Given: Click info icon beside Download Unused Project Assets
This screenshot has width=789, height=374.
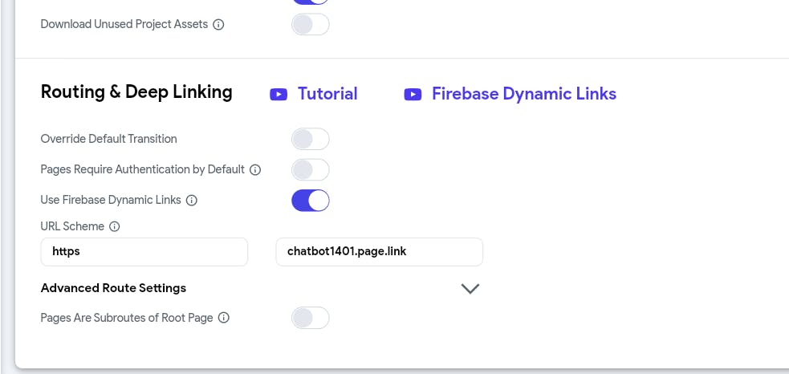Looking at the screenshot, I should click(218, 25).
